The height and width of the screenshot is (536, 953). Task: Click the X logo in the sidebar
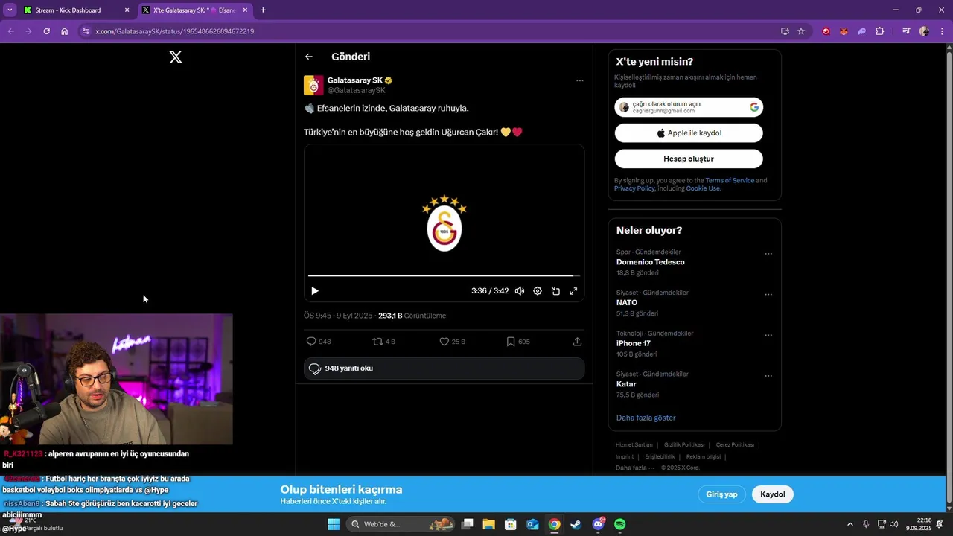pyautogui.click(x=176, y=57)
